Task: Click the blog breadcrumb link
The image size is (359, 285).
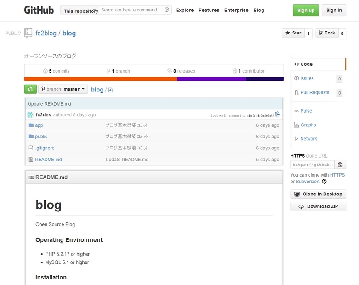Action: 97,90
